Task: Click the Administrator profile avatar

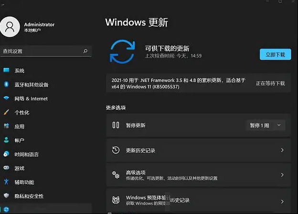Action: click(x=10, y=27)
